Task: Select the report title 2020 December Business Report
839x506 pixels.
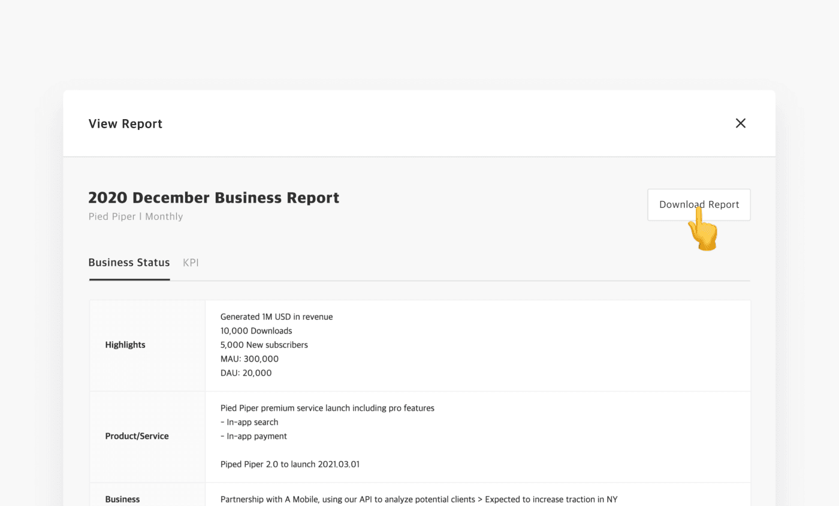Action: coord(214,197)
